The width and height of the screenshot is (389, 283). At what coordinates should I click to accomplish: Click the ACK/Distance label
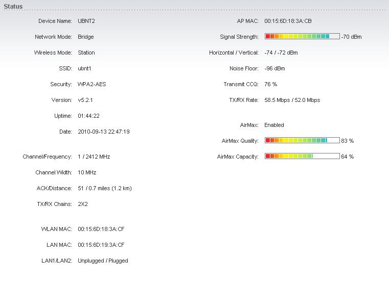(x=54, y=189)
